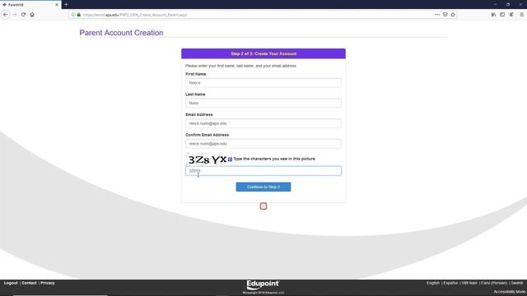Click the Logout link in footer
Image resolution: width=527 pixels, height=296 pixels.
coord(11,283)
